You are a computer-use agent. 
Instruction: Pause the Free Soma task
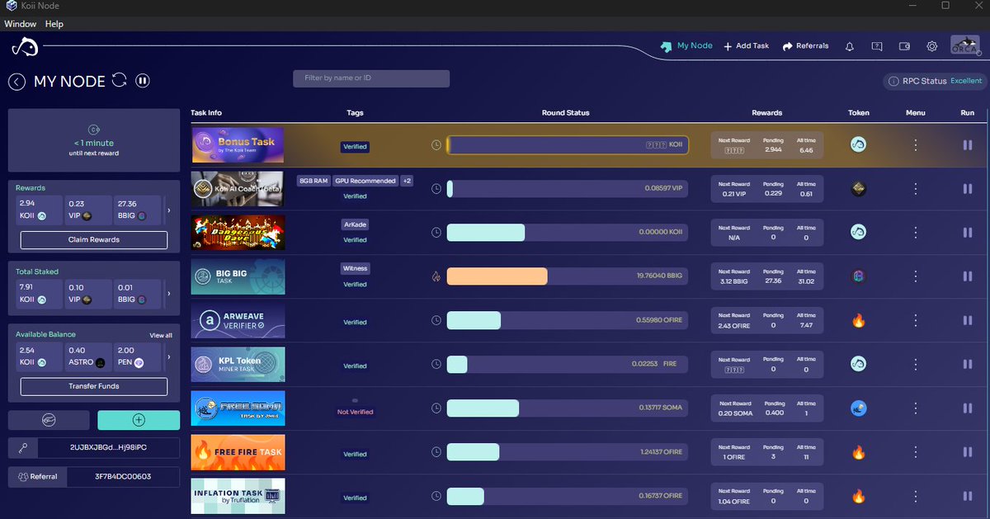[968, 408]
